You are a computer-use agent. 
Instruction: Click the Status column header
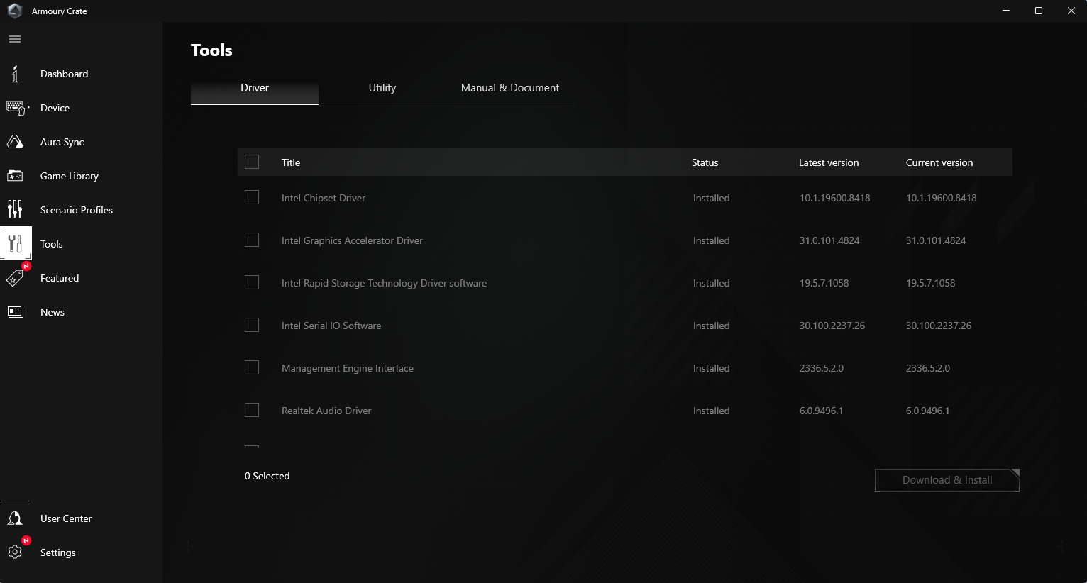pos(705,162)
